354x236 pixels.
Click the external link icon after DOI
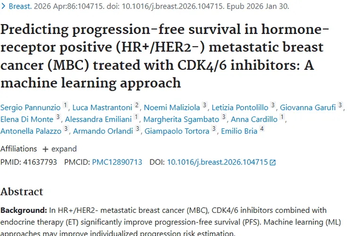coord(272,162)
